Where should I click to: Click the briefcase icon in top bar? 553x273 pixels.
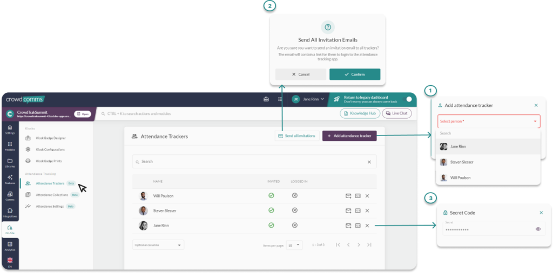266,99
